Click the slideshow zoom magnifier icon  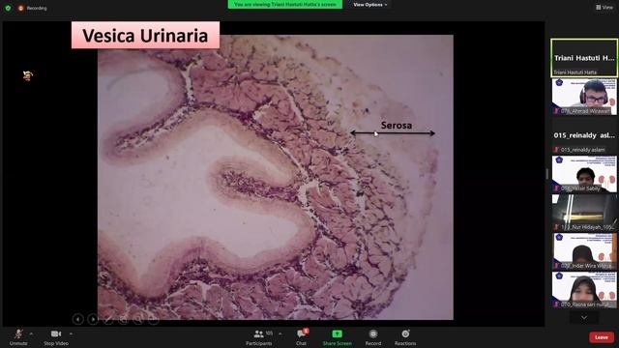(x=138, y=319)
